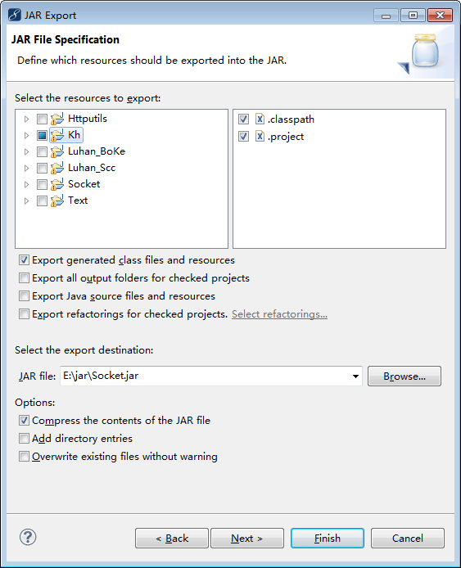Viewport: 461px width, 568px height.
Task: Click into the JAR file path field
Action: 206,376
